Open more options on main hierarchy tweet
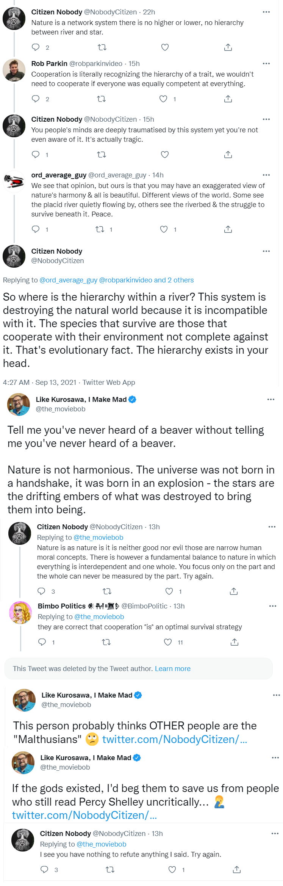Screen dimensions: 283x886 point(266,251)
